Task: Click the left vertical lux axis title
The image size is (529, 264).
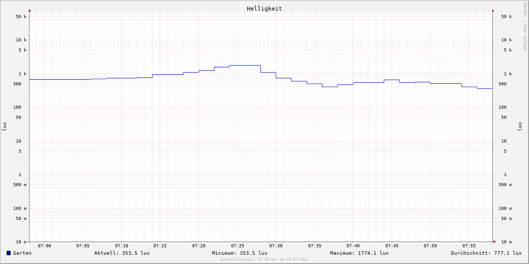Action: [4, 126]
